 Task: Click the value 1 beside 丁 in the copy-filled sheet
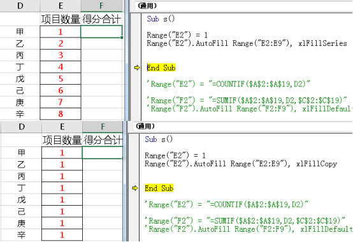pos(62,188)
